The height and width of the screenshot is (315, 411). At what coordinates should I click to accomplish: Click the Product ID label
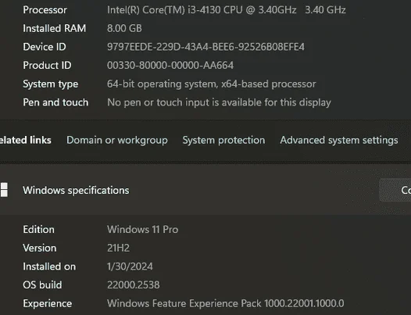point(47,66)
